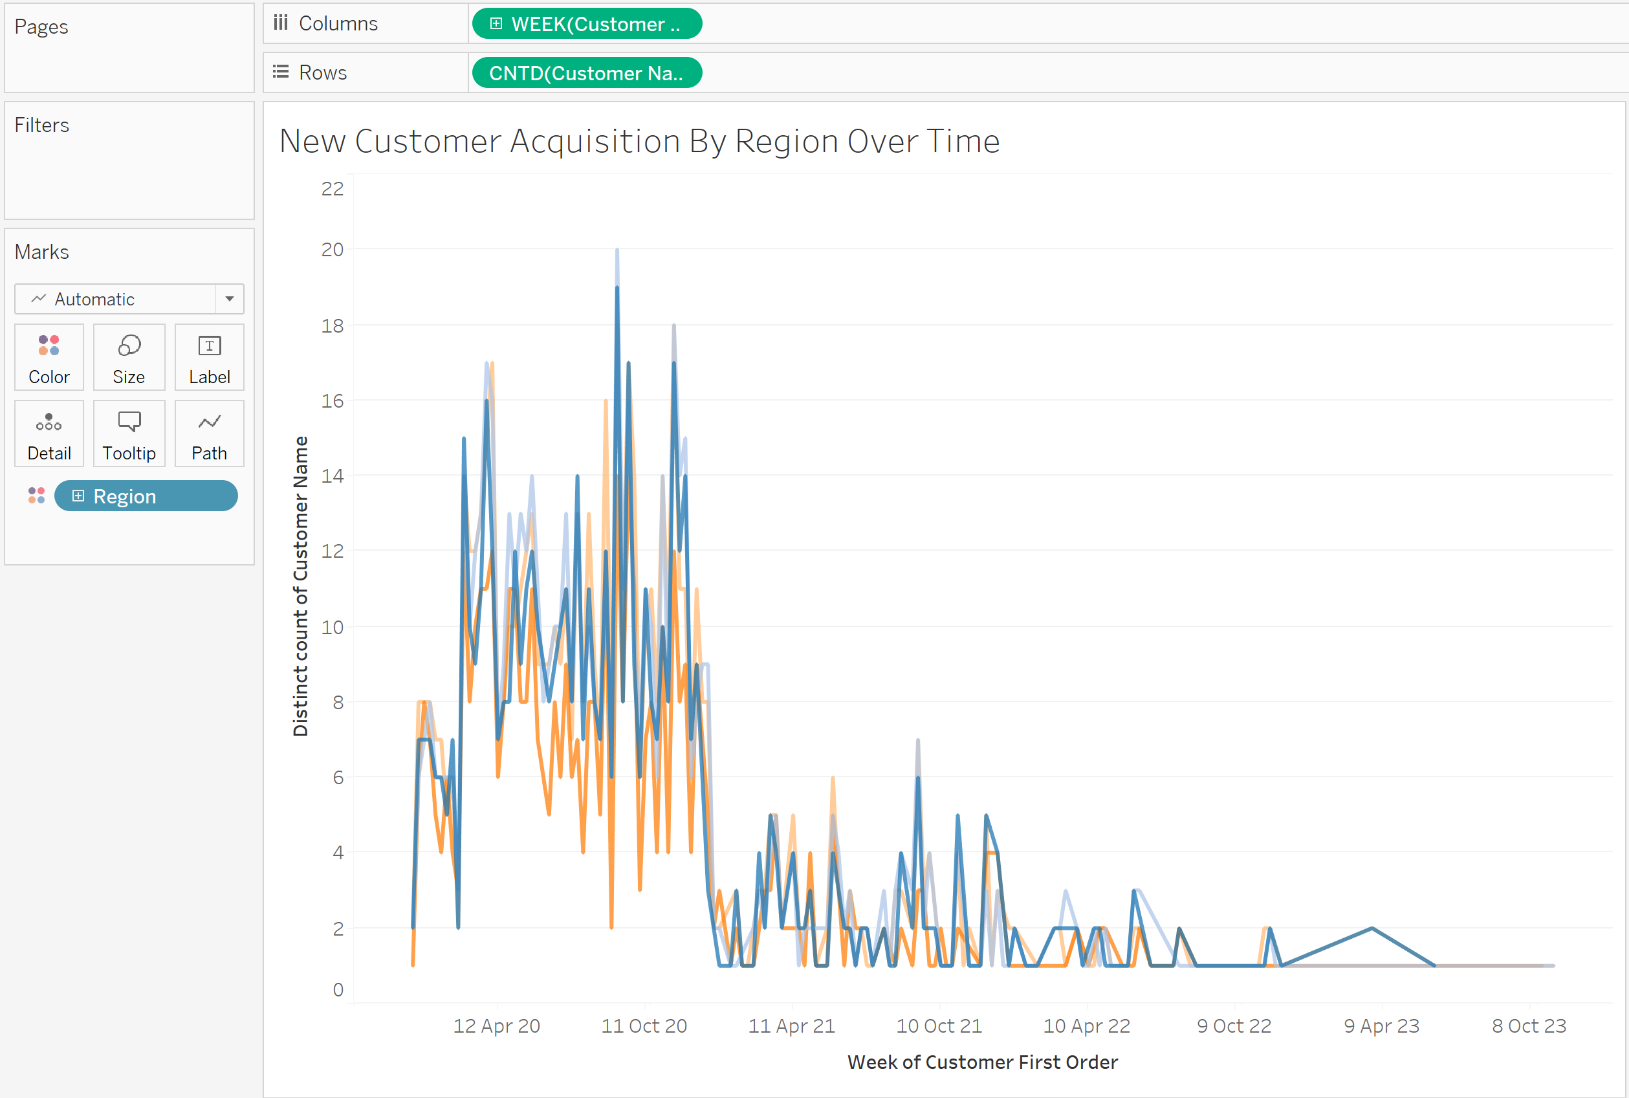Click Distinct count of Customer Name axis label
This screenshot has height=1098, width=1629.
point(300,586)
